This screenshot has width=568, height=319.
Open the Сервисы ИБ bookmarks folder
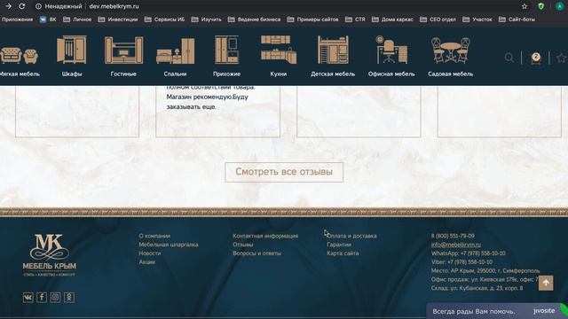[164, 19]
